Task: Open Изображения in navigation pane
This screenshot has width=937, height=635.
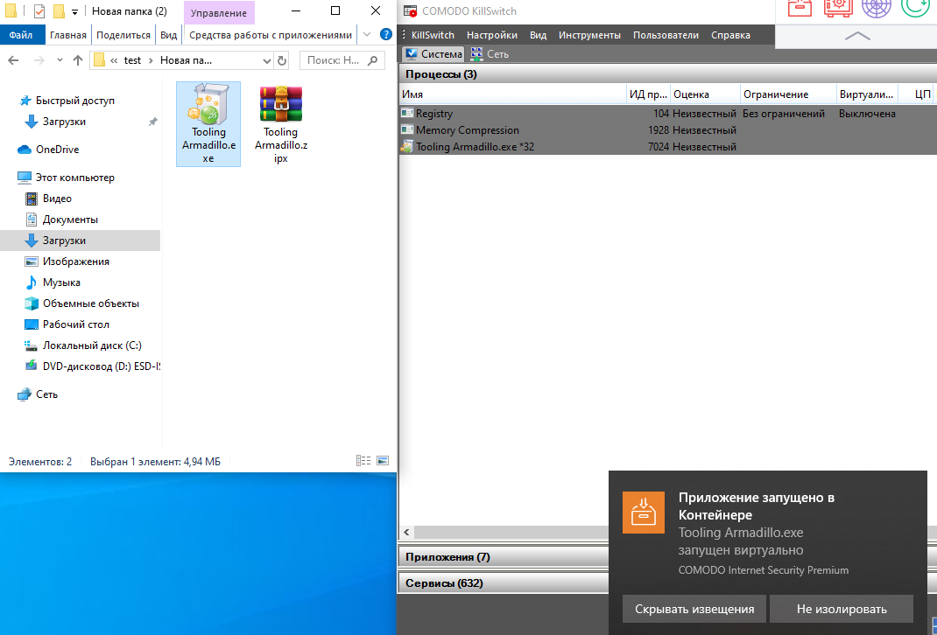Action: (76, 262)
